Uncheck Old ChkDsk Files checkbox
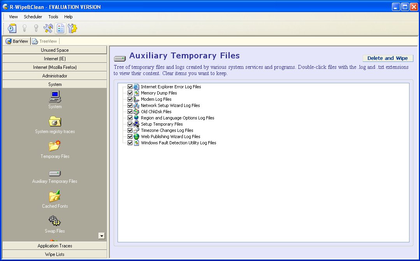 click(x=130, y=112)
